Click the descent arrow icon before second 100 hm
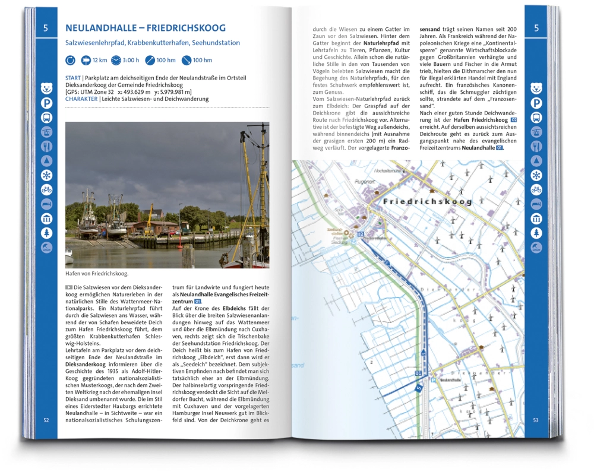The image size is (594, 475). pyautogui.click(x=187, y=60)
